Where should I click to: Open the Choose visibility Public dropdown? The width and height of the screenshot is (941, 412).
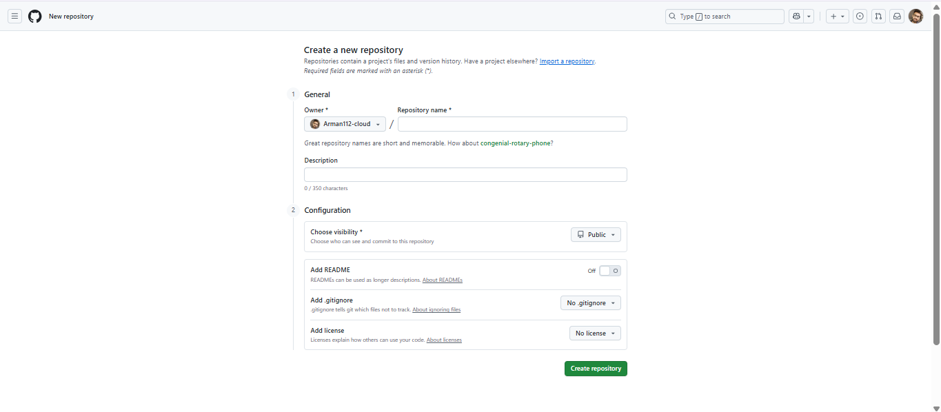click(596, 234)
